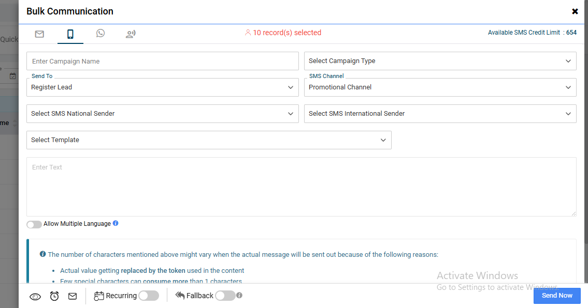Viewport: 588px width, 308px height.
Task: Click the envelope icon in bottom bar
Action: [x=73, y=296]
